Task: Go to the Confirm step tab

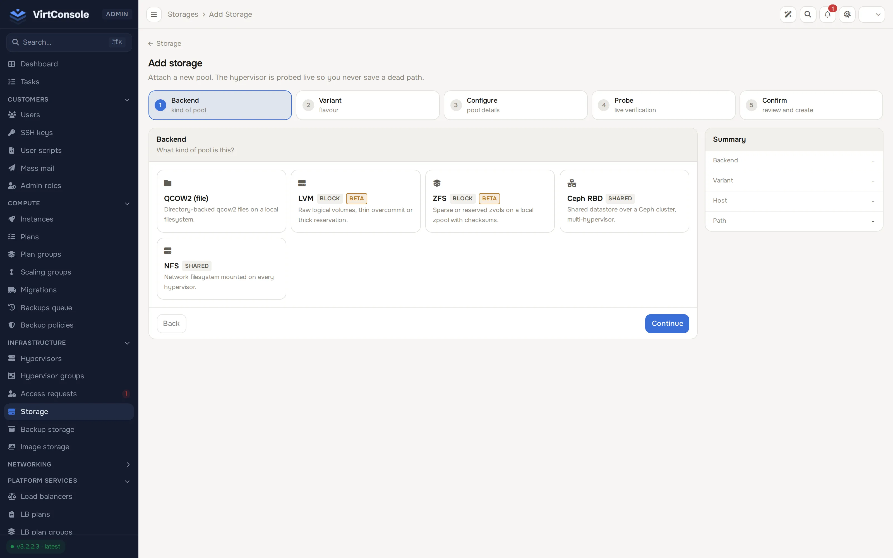Action: click(x=811, y=105)
